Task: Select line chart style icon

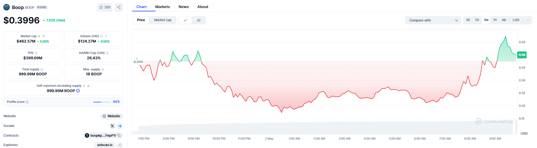Action: tap(185, 20)
